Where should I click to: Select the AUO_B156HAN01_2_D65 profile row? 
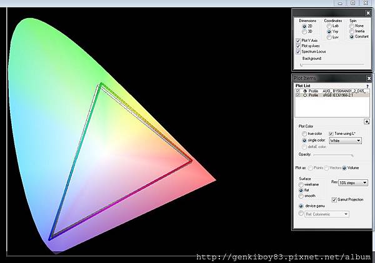tap(332, 91)
